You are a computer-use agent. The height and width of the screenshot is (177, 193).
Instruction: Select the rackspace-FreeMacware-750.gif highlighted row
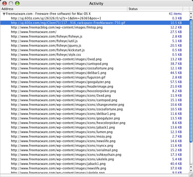tap(95, 23)
